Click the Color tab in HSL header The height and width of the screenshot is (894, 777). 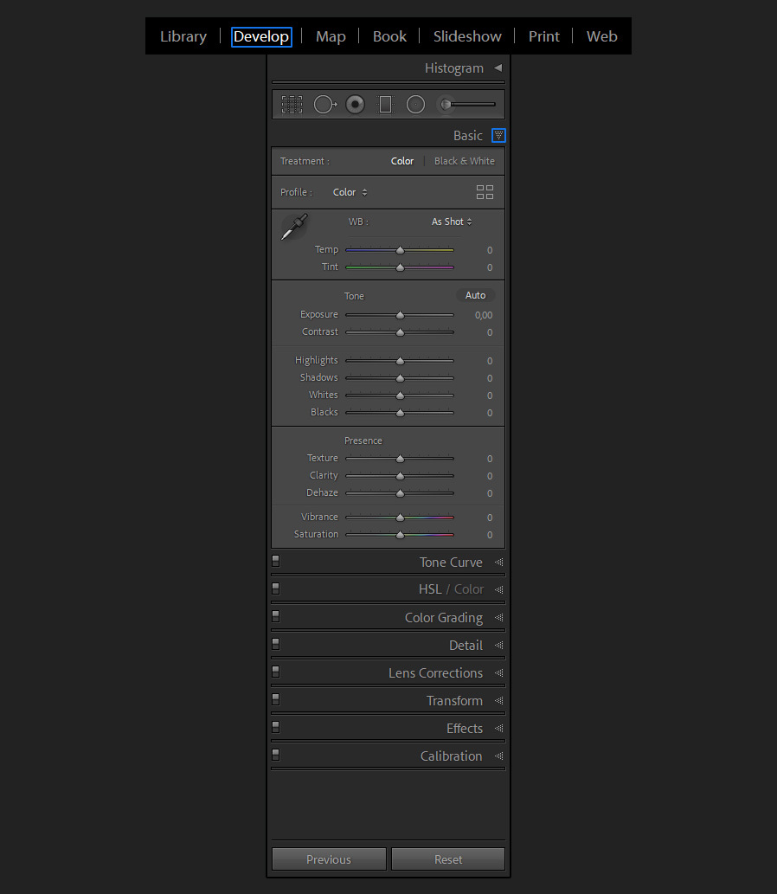(469, 589)
